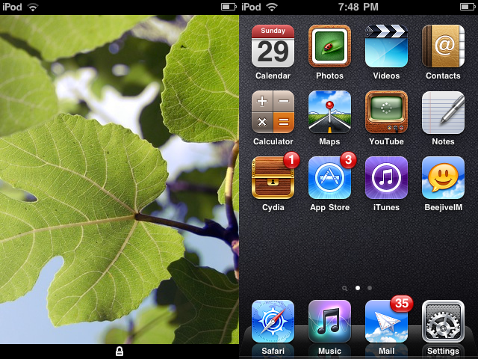Screen dimensions: 478x359
Task: Open the Videos app
Action: (386, 46)
